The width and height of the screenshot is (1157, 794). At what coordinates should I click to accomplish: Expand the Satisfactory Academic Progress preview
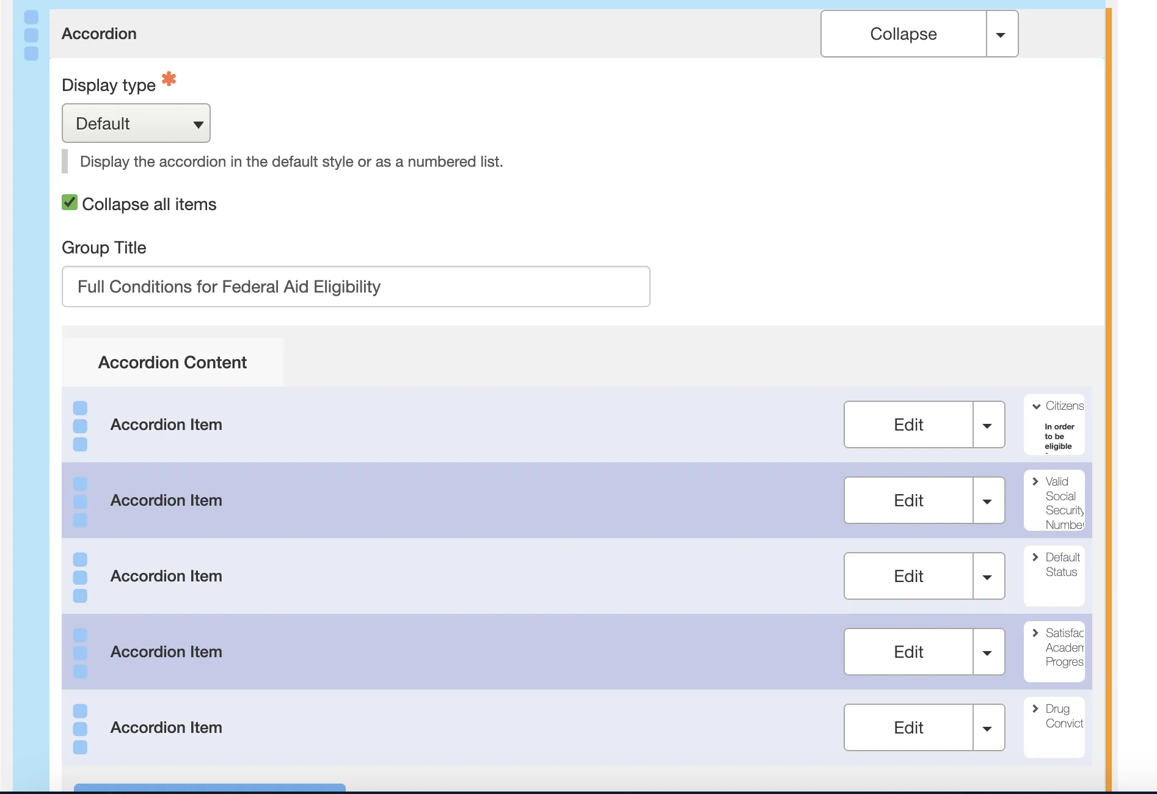point(1035,633)
